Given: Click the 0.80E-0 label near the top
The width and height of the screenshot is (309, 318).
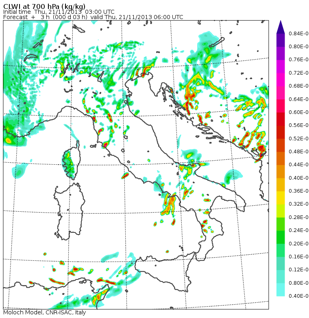Looking at the screenshot, I should point(298,47).
